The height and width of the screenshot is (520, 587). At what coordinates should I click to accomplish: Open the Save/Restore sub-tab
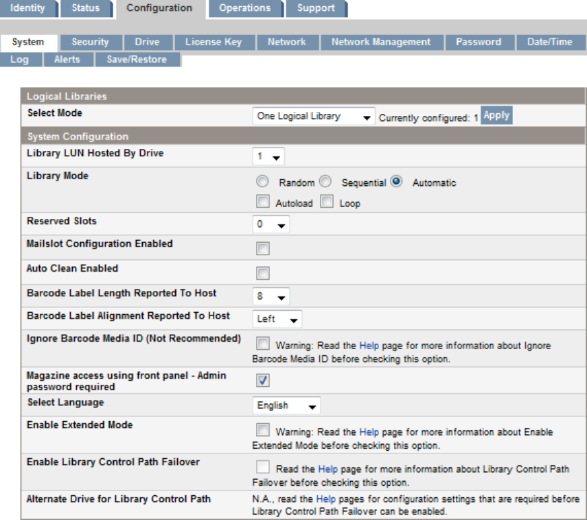tap(137, 60)
